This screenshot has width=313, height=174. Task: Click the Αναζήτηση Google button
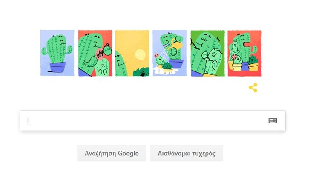point(112,153)
